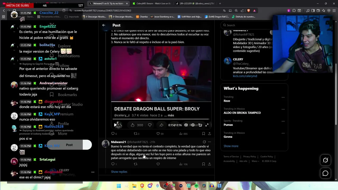The image size is (338, 190).
Task: Dislike the video with thumbs-down icon
Action: pyautogui.click(x=150, y=125)
